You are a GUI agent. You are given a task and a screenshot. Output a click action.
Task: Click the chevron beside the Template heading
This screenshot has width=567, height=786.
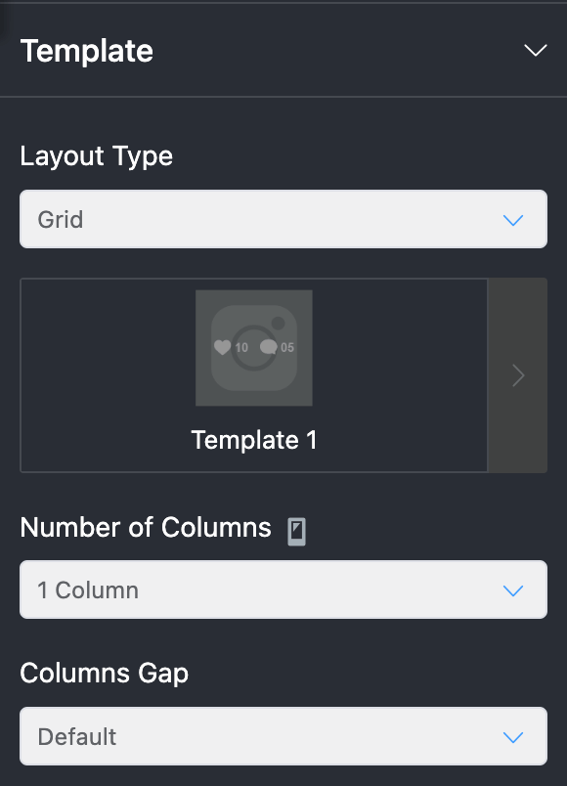pyautogui.click(x=535, y=50)
